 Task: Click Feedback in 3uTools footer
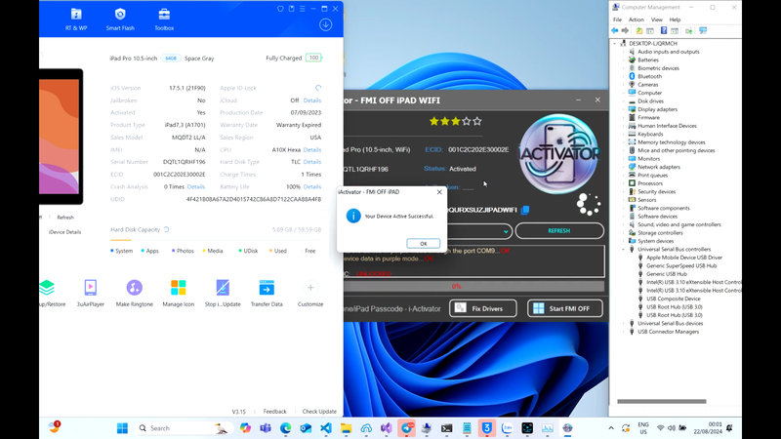point(274,412)
